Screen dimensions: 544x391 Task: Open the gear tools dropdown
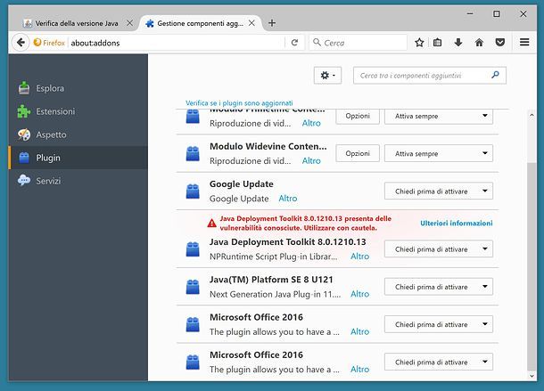(x=327, y=75)
